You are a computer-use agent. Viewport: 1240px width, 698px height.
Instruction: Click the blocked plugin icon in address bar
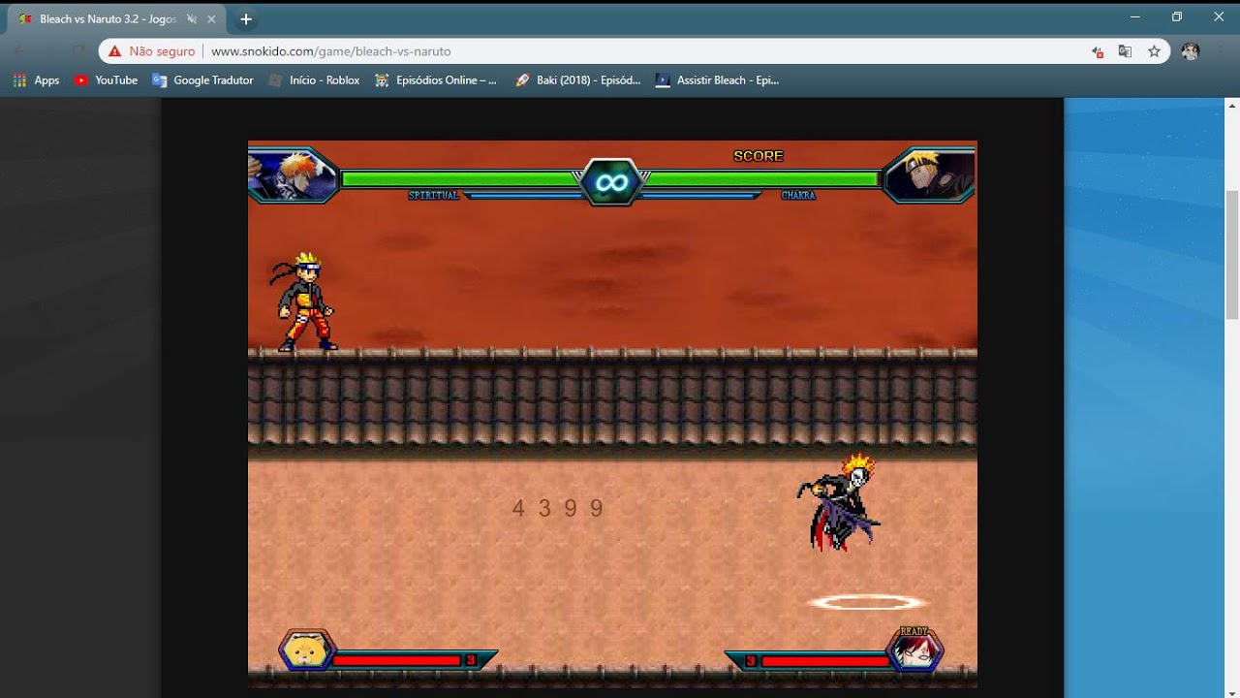(x=1097, y=51)
